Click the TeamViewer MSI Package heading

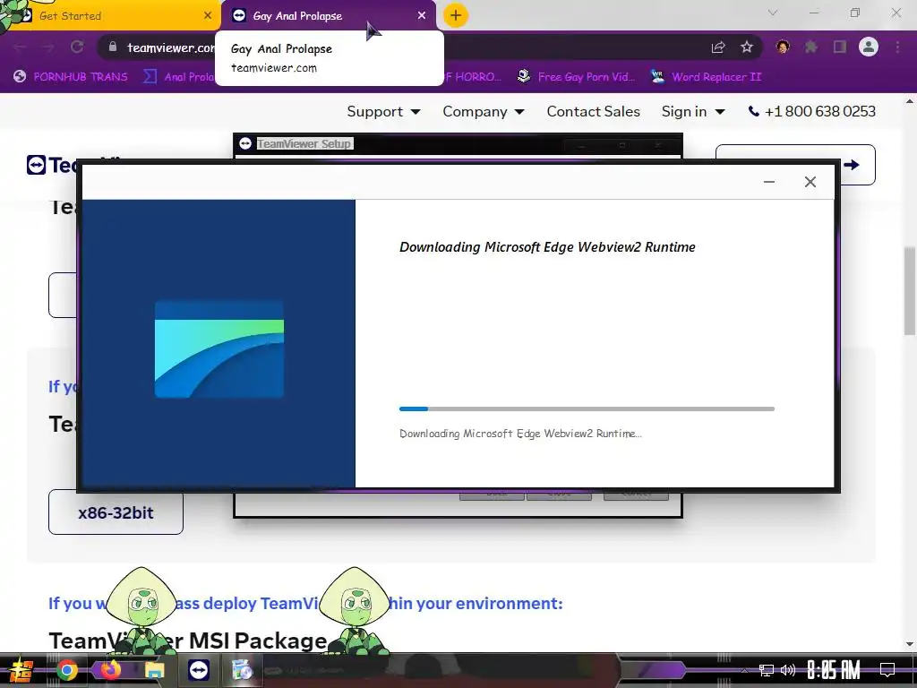(188, 641)
